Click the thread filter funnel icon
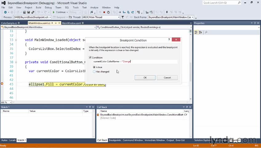 (123, 17)
